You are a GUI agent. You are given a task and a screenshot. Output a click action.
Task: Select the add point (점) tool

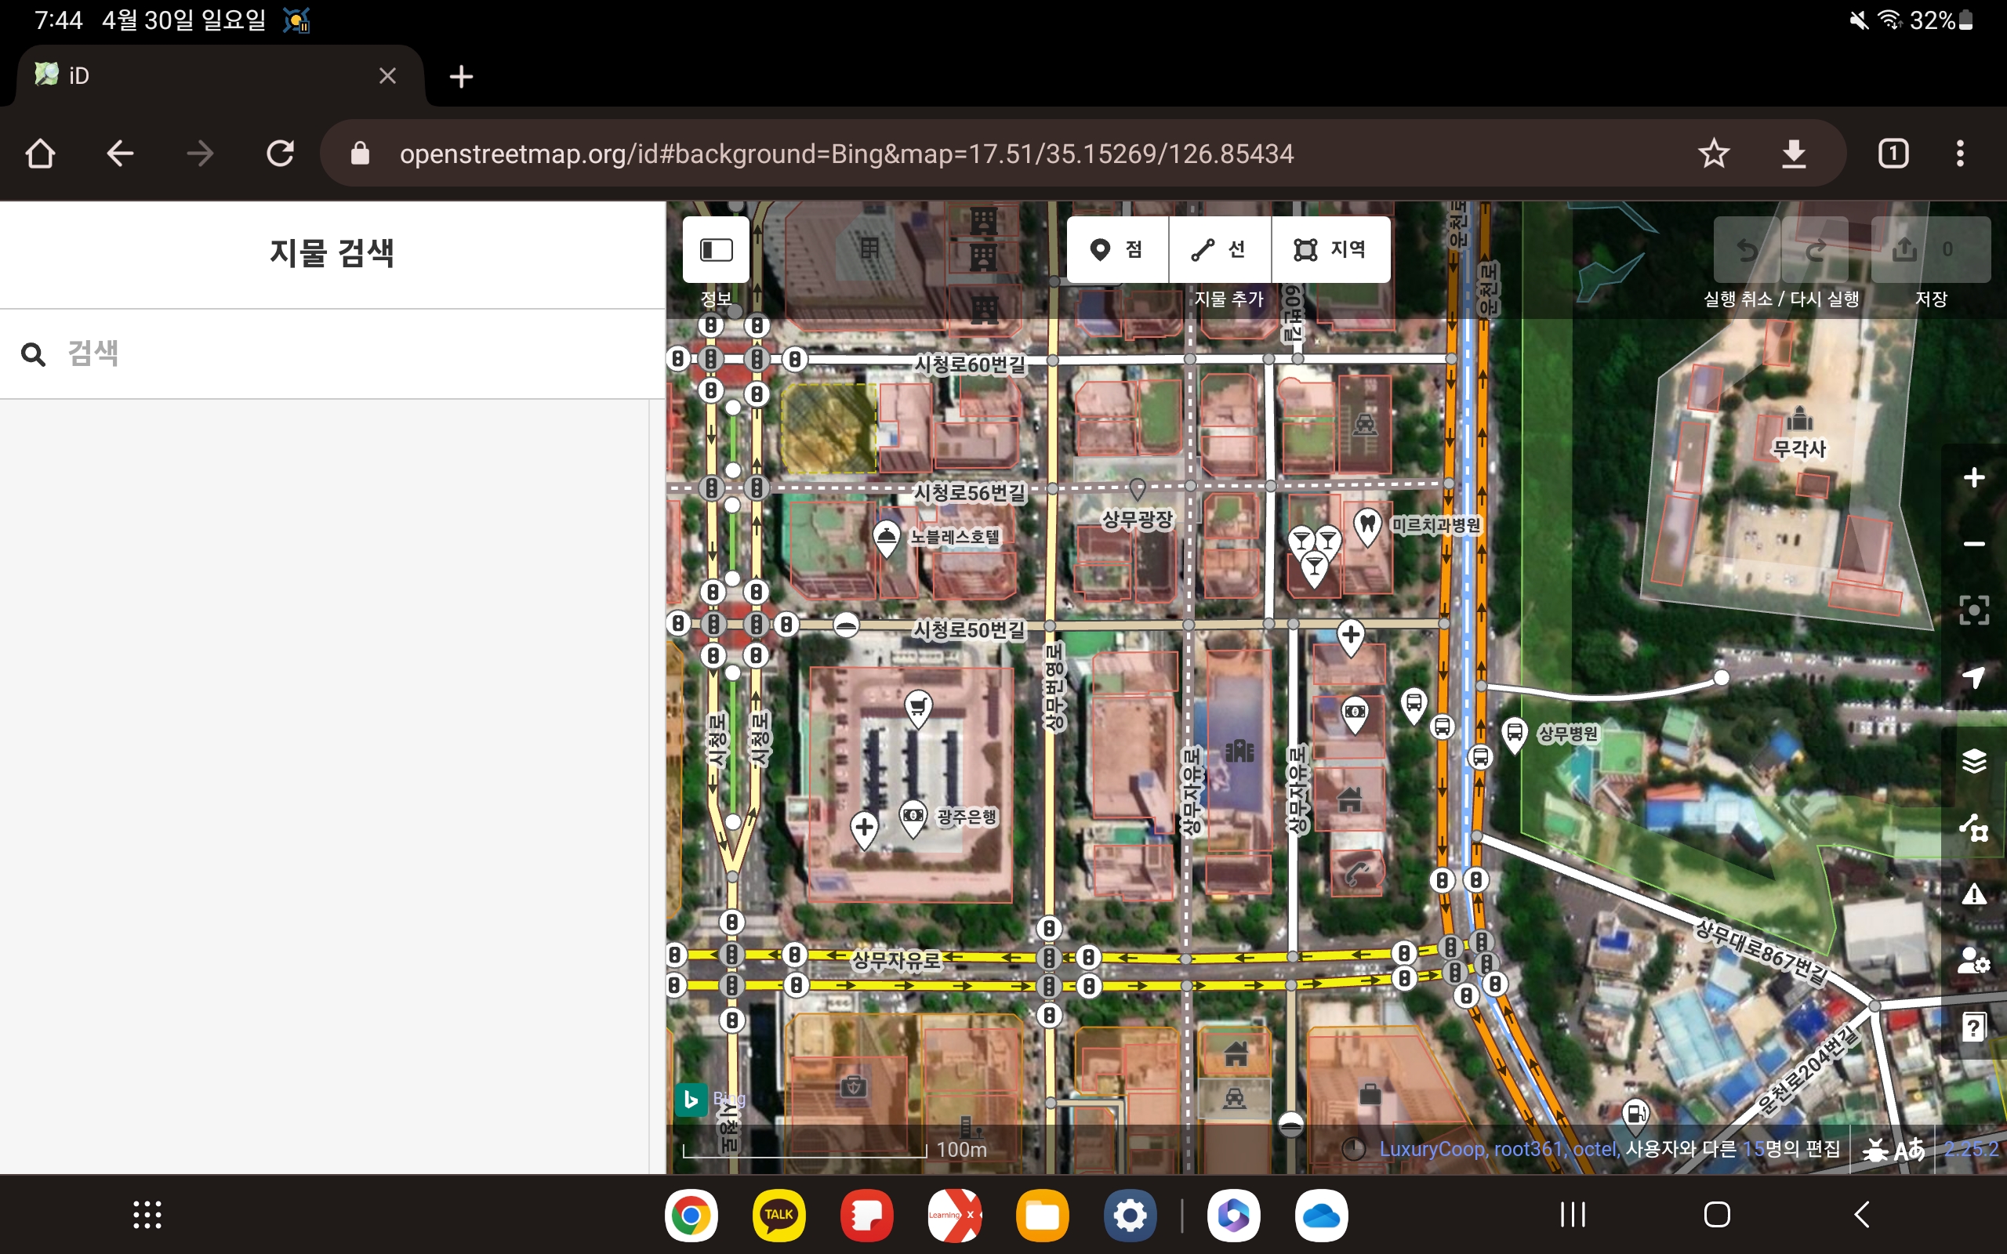tap(1116, 250)
